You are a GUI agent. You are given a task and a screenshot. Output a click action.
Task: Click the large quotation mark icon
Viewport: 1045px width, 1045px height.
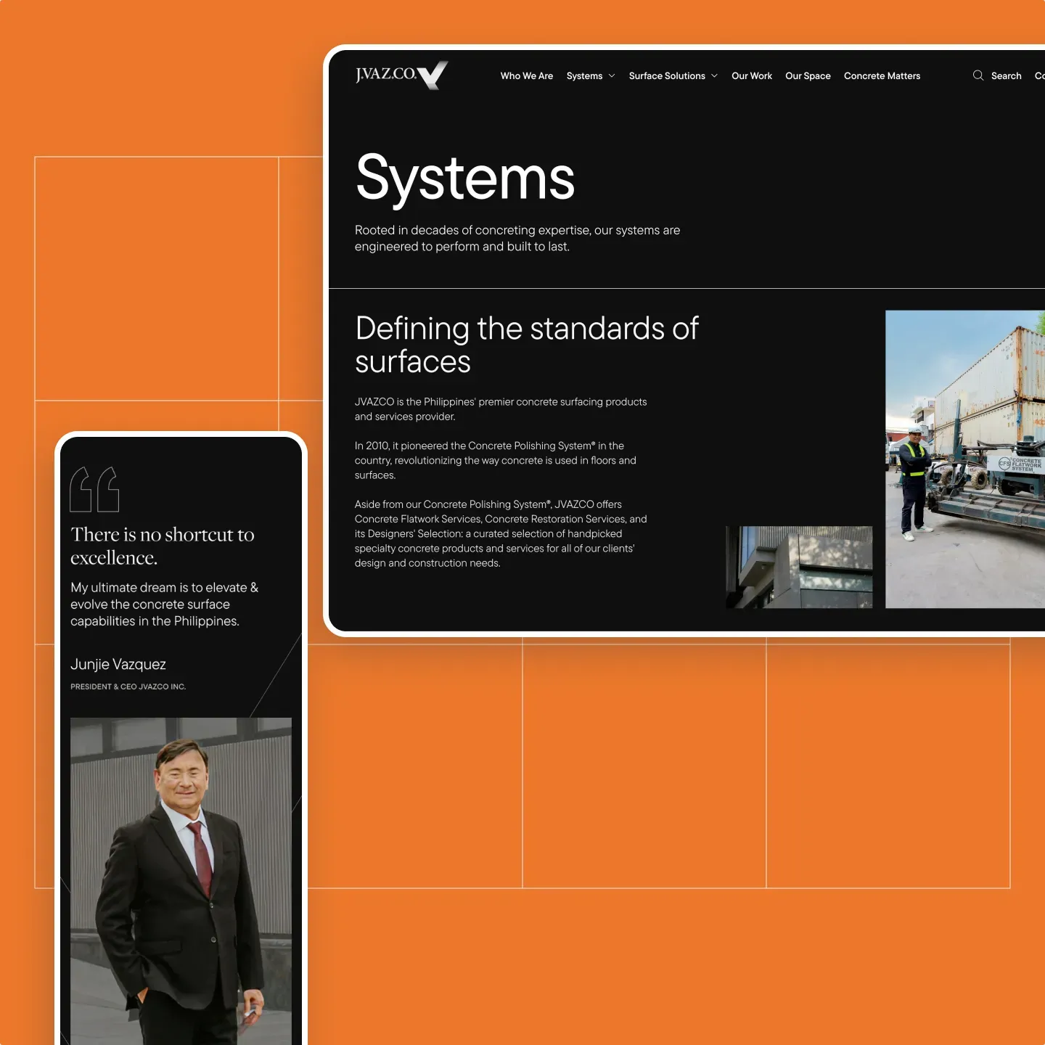tap(94, 490)
